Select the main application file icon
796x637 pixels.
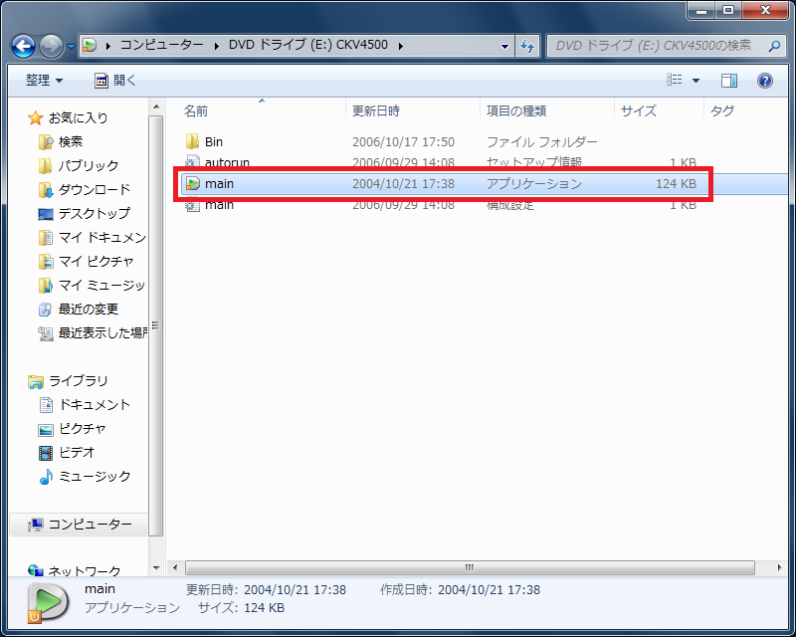(x=193, y=184)
